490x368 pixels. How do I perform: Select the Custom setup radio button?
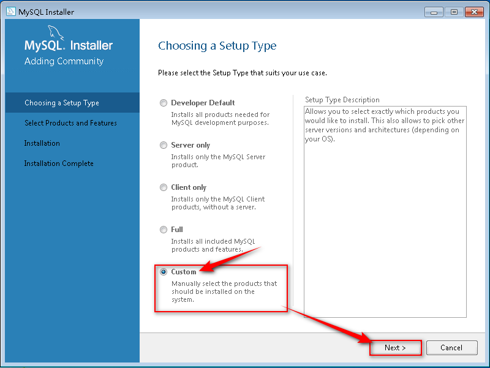point(164,272)
